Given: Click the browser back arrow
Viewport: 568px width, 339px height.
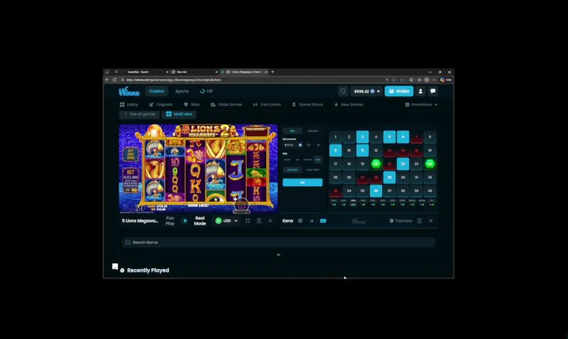Looking at the screenshot, I should point(107,80).
